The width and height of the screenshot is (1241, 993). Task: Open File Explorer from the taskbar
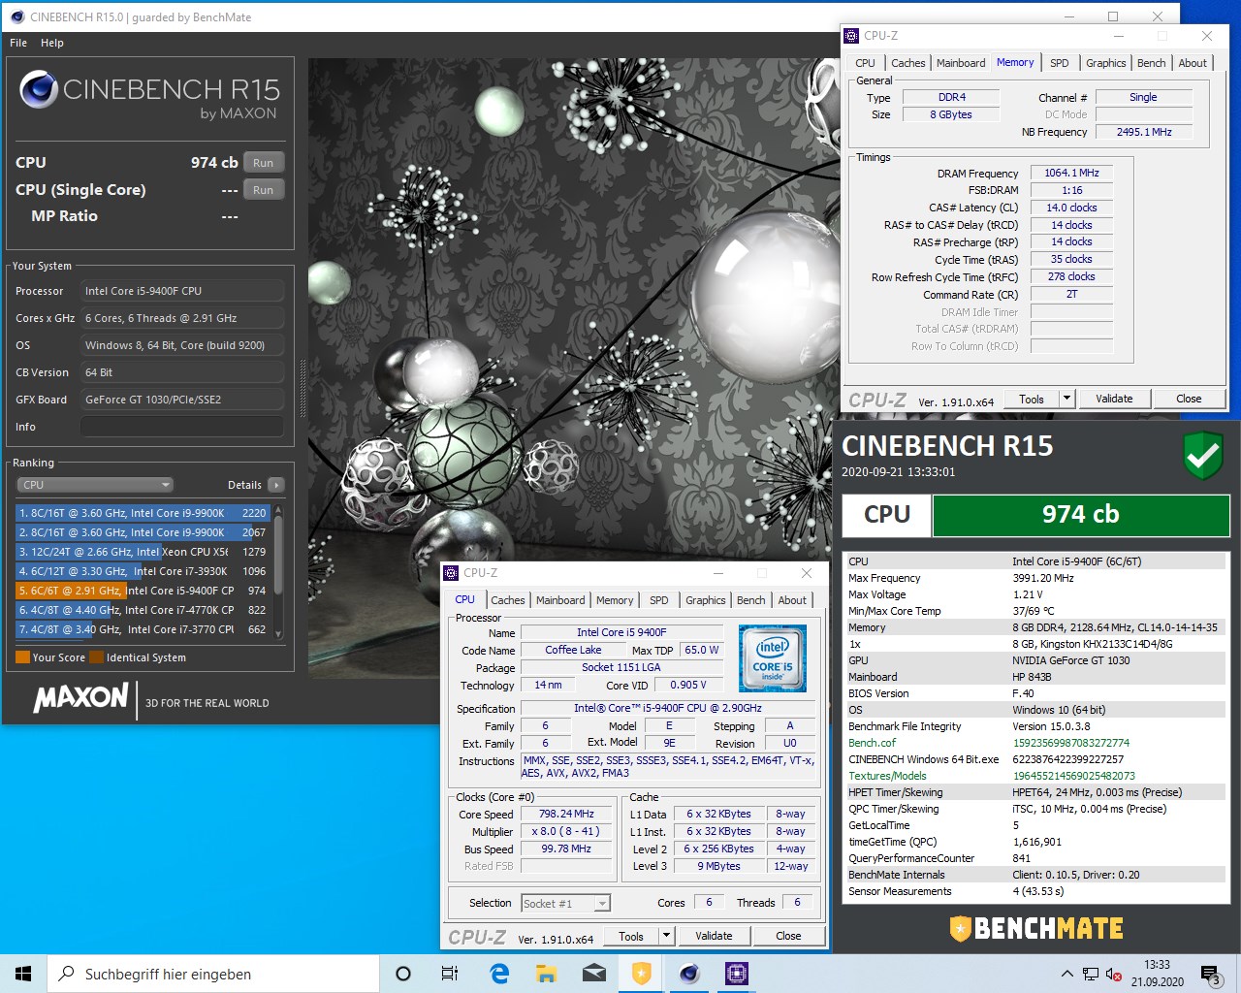coord(547,974)
